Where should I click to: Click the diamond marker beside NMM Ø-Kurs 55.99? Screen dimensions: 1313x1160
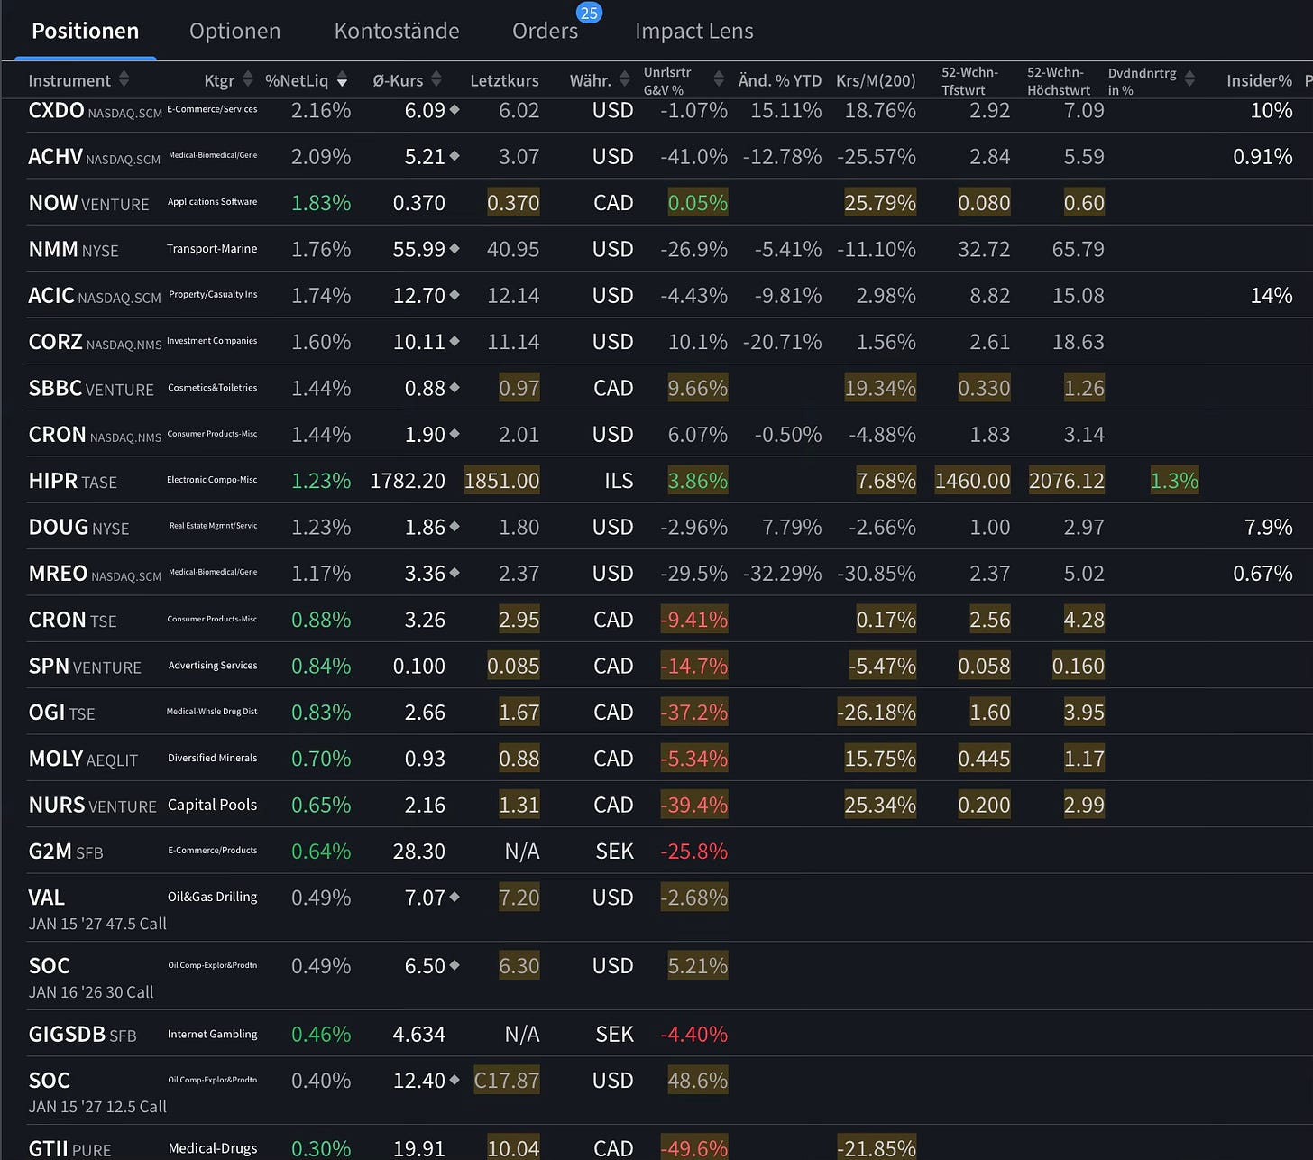[454, 248]
